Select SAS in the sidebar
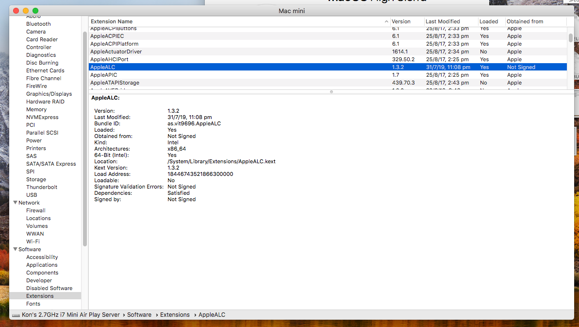 [x=32, y=155]
